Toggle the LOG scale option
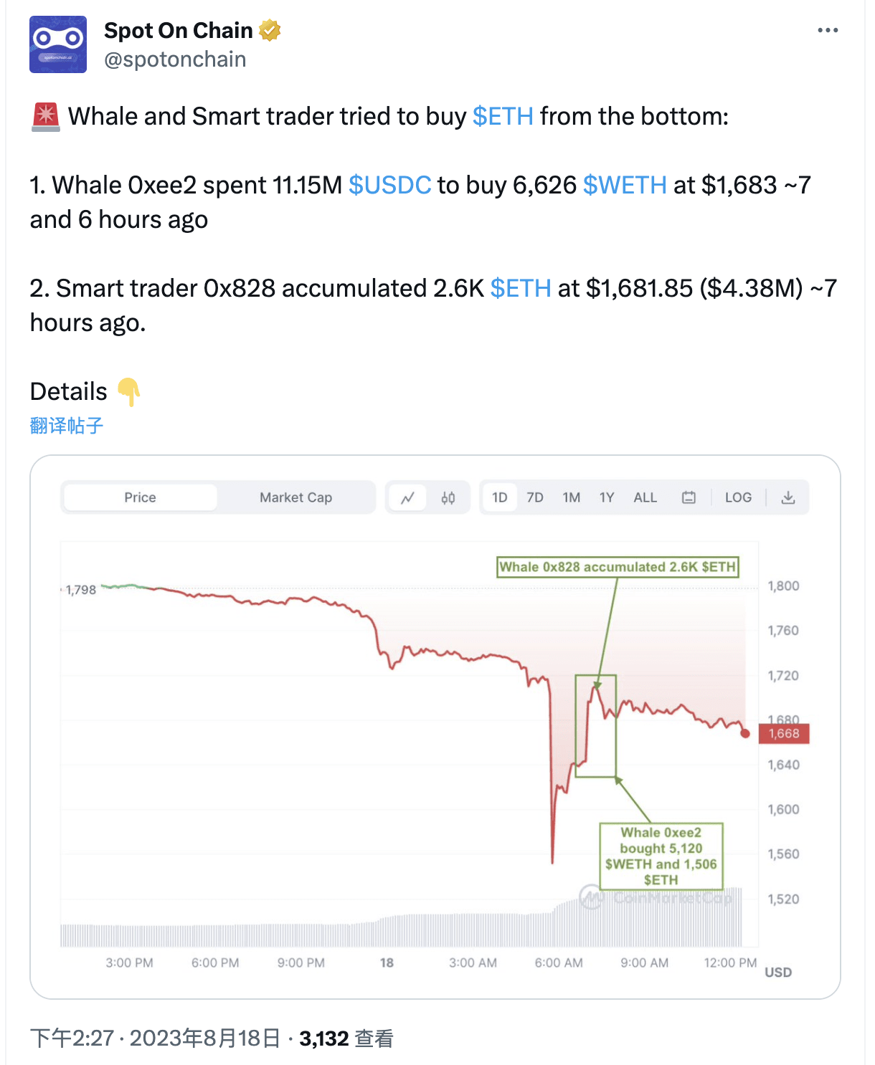Viewport: 875px width, 1065px height. (x=738, y=497)
